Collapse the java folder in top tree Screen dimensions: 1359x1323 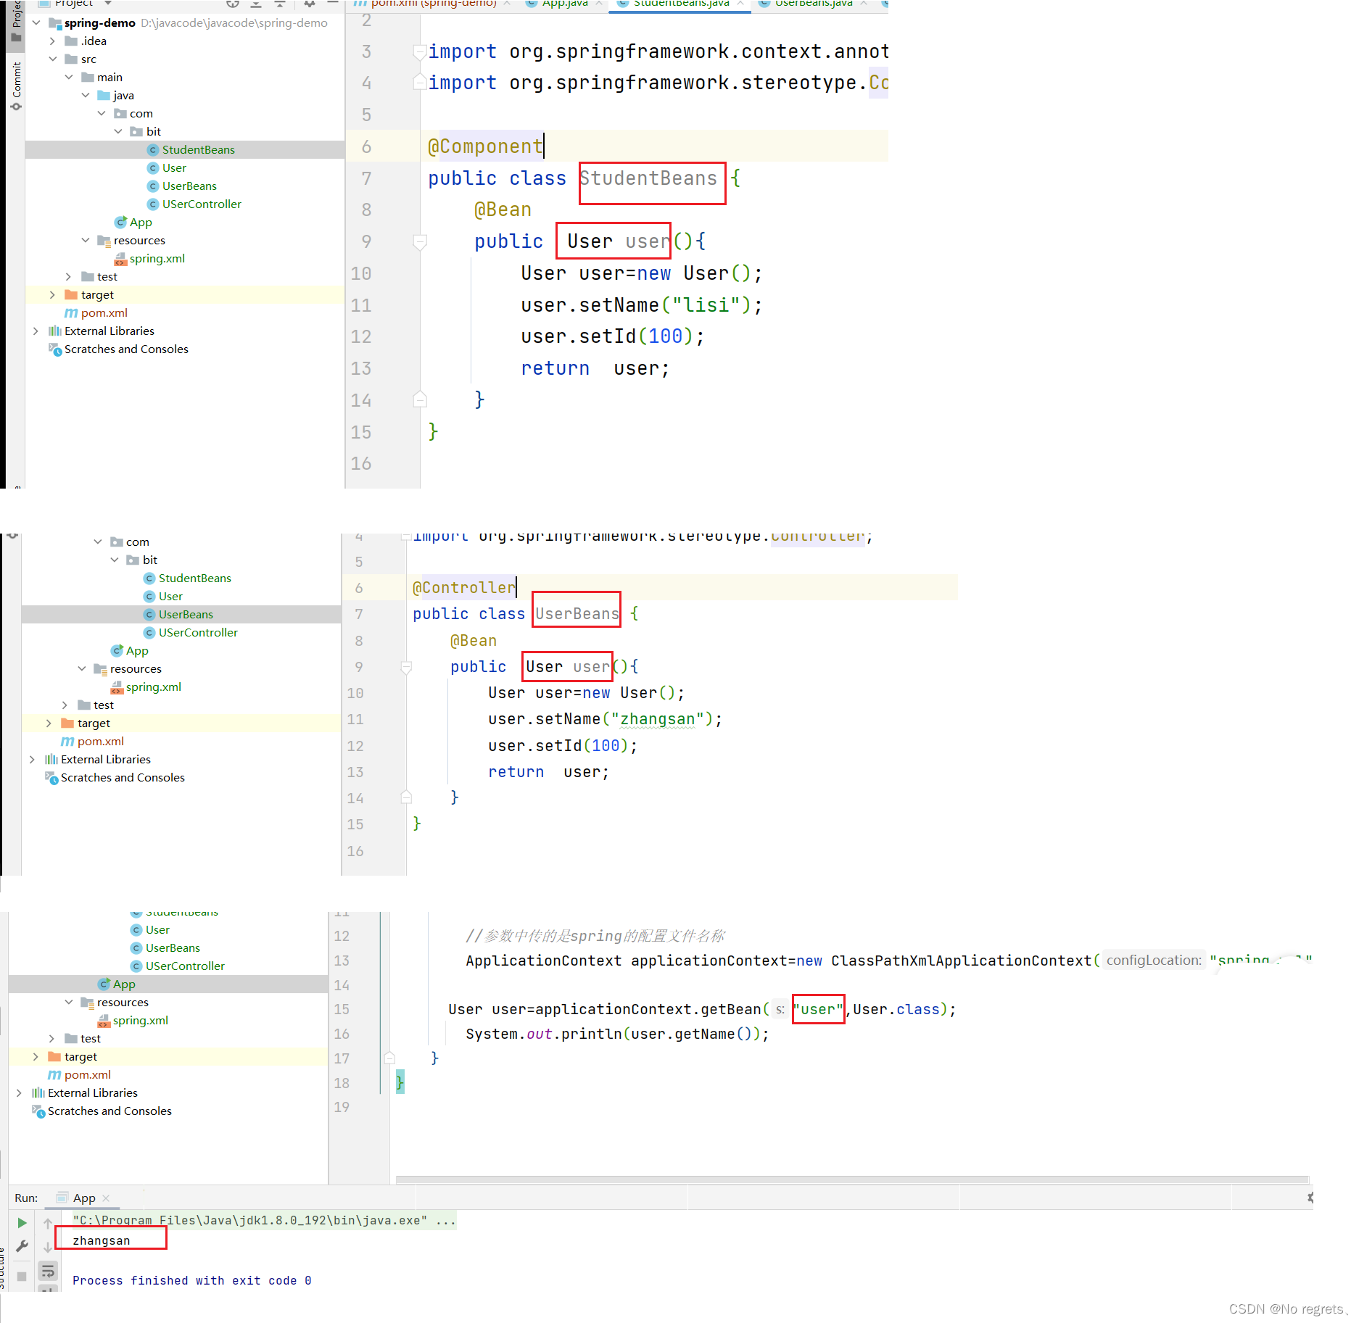coord(86,95)
